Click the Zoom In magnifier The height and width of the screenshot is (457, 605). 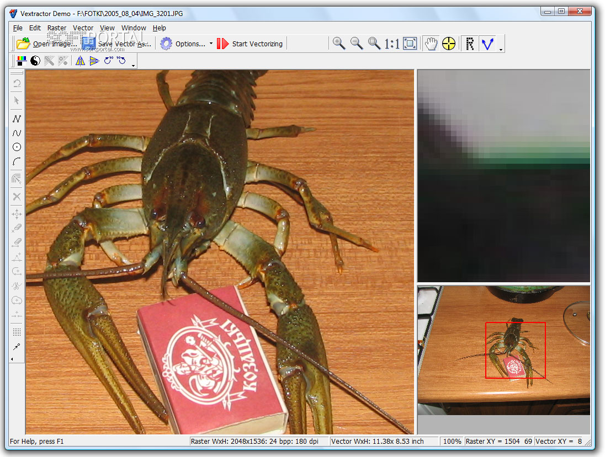tap(339, 44)
